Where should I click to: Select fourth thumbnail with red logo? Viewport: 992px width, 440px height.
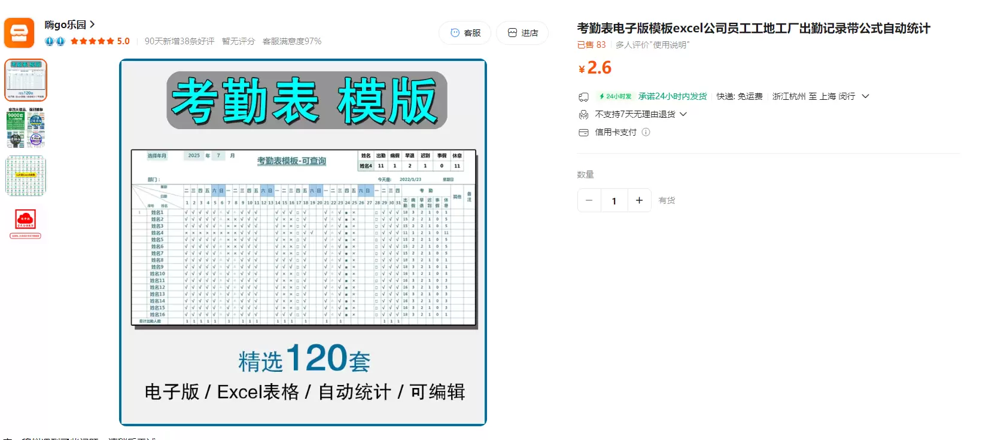point(26,224)
